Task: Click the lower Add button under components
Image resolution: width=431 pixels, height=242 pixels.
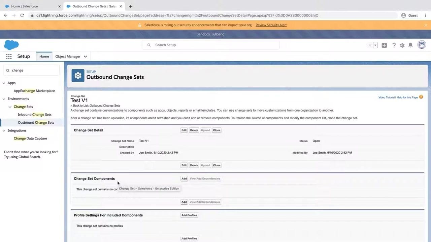Action: click(x=184, y=202)
